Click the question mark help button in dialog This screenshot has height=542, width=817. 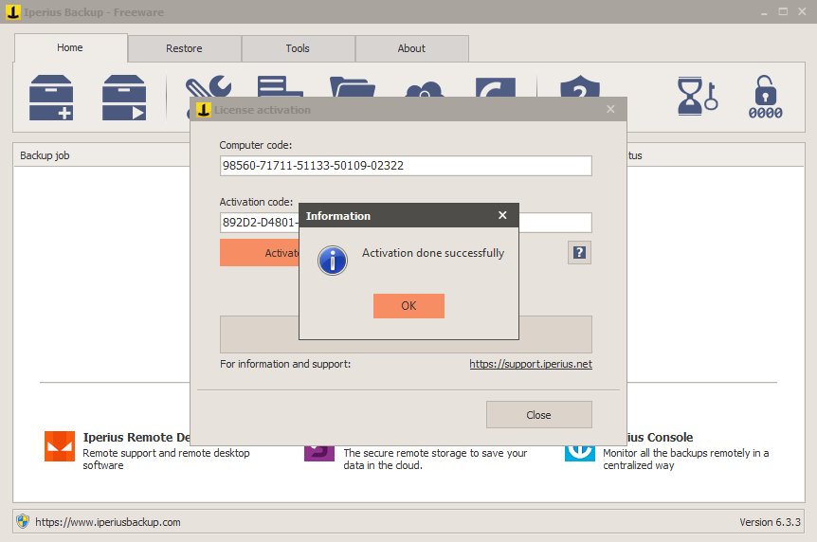click(x=579, y=253)
